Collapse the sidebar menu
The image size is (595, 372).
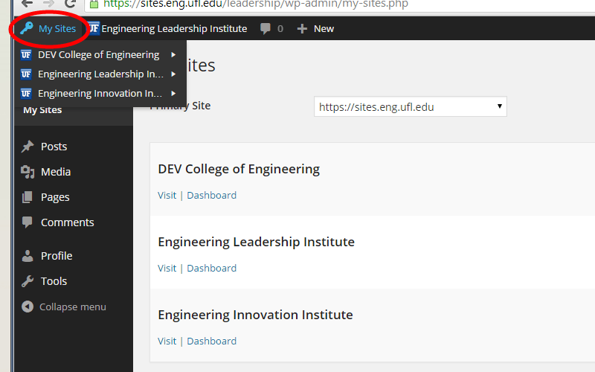point(64,307)
